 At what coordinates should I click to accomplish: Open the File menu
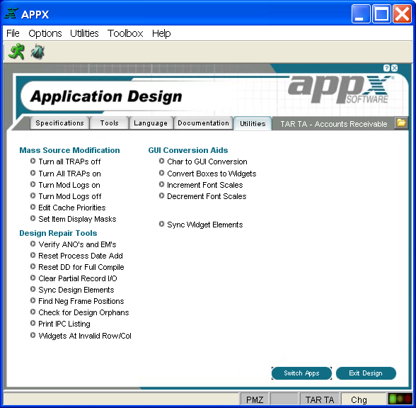[x=13, y=33]
